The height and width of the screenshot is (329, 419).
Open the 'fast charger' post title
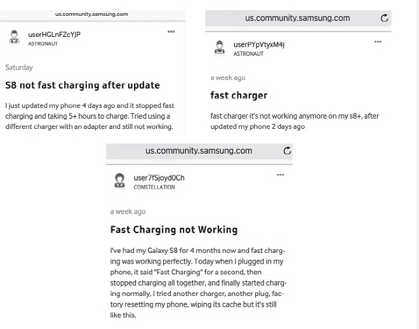[239, 95]
